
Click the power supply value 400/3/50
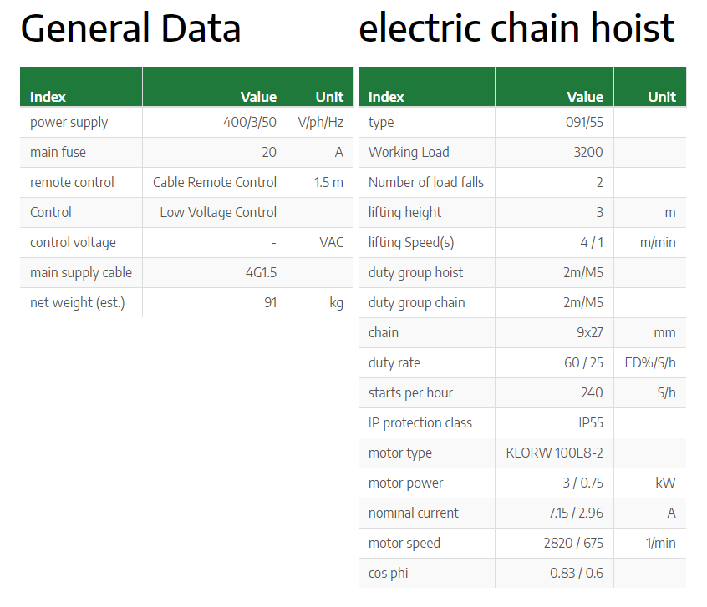pos(250,122)
